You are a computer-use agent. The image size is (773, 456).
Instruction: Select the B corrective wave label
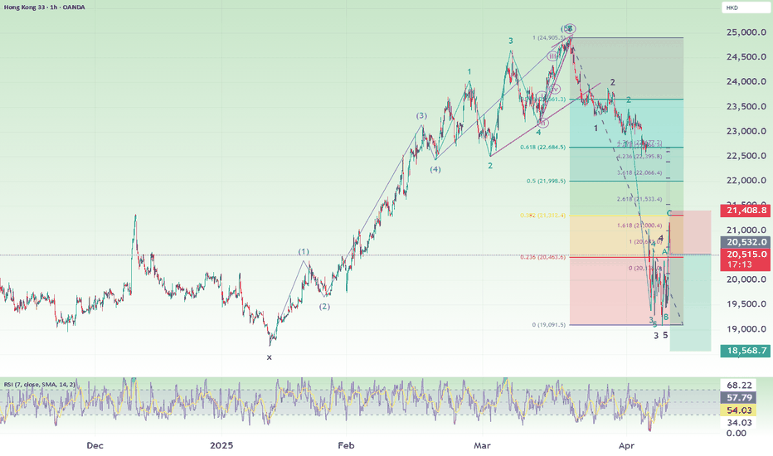coord(666,317)
